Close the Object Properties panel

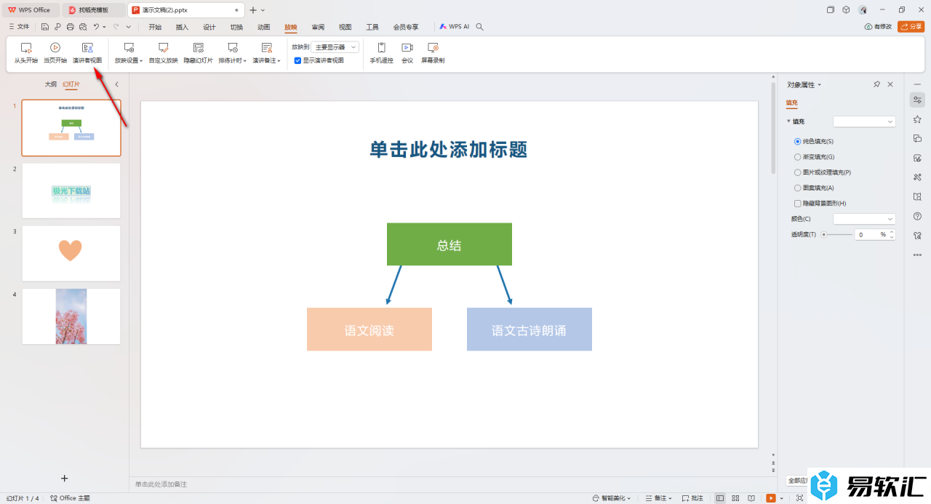point(890,84)
